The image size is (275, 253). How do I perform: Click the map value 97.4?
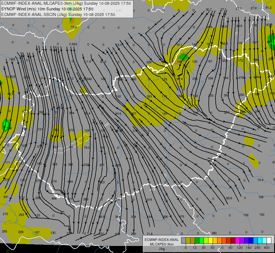[179, 79]
